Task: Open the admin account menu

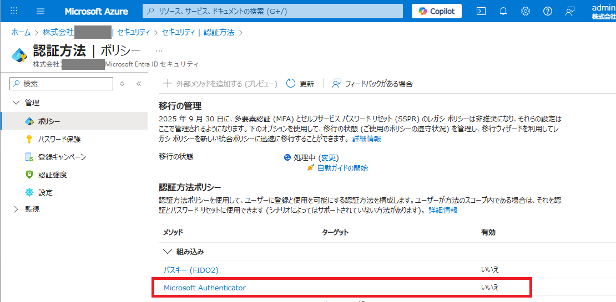Action: point(604,12)
